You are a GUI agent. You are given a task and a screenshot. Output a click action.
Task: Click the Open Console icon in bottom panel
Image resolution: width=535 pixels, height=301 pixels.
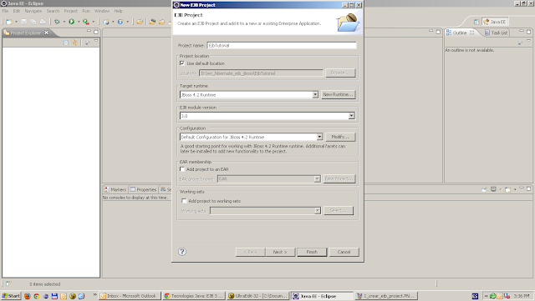(x=507, y=189)
